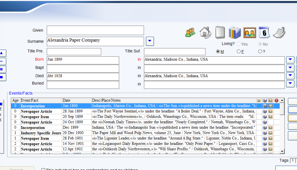Select the 28 Jun 1899 Newspaper Article row
The image size is (297, 170).
click(145, 111)
